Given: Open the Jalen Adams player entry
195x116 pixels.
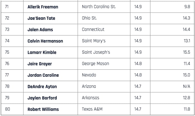Looking at the screenshot, I should [40, 30].
